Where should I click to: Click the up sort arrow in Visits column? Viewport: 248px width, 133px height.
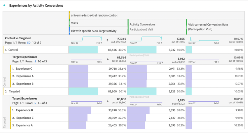click(x=107, y=40)
